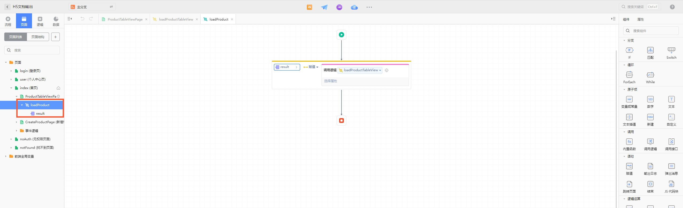This screenshot has height=208, width=683.
Task: Select the 页面结构 view button
Action: (38, 37)
